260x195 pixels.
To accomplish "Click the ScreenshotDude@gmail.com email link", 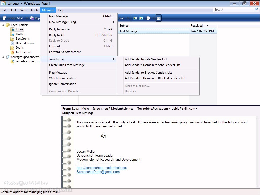I will pos(98,172).
